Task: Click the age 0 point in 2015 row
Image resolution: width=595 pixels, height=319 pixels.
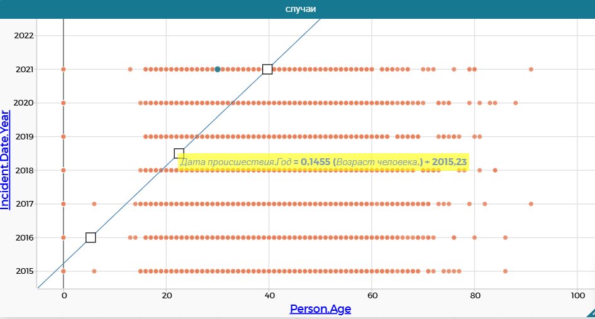Action: click(x=64, y=271)
